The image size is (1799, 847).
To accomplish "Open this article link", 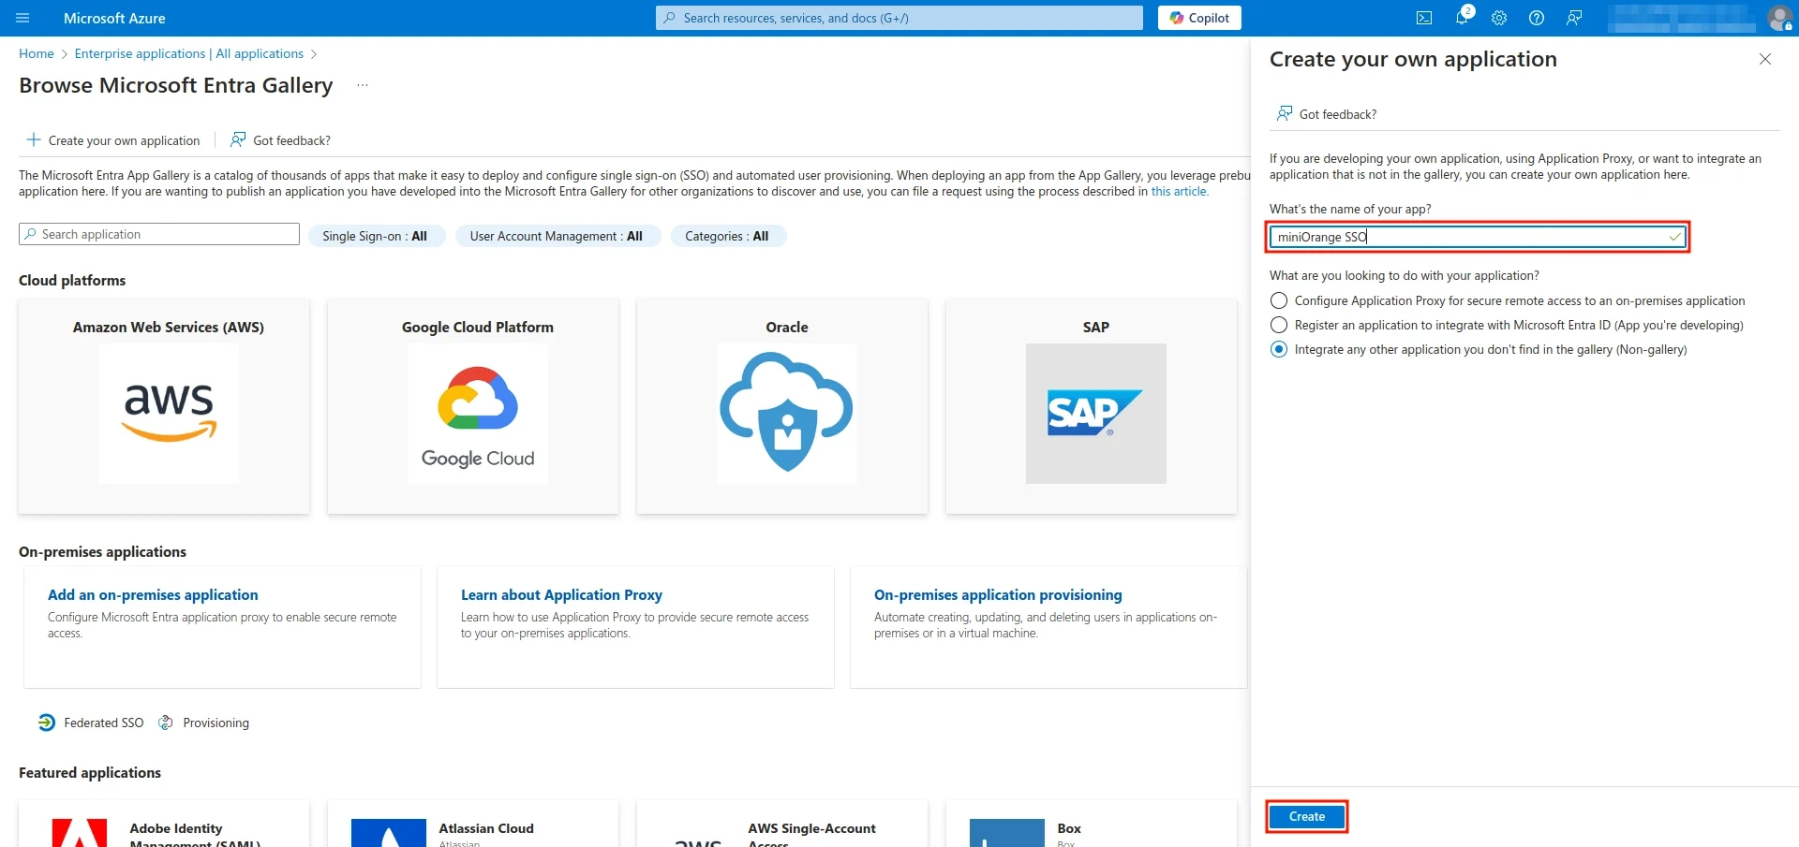I will coord(1179,191).
